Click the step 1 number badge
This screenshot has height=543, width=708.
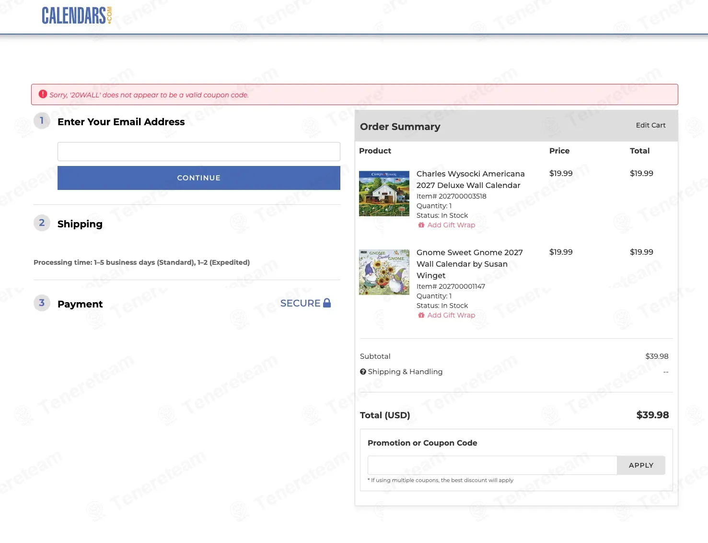click(42, 121)
